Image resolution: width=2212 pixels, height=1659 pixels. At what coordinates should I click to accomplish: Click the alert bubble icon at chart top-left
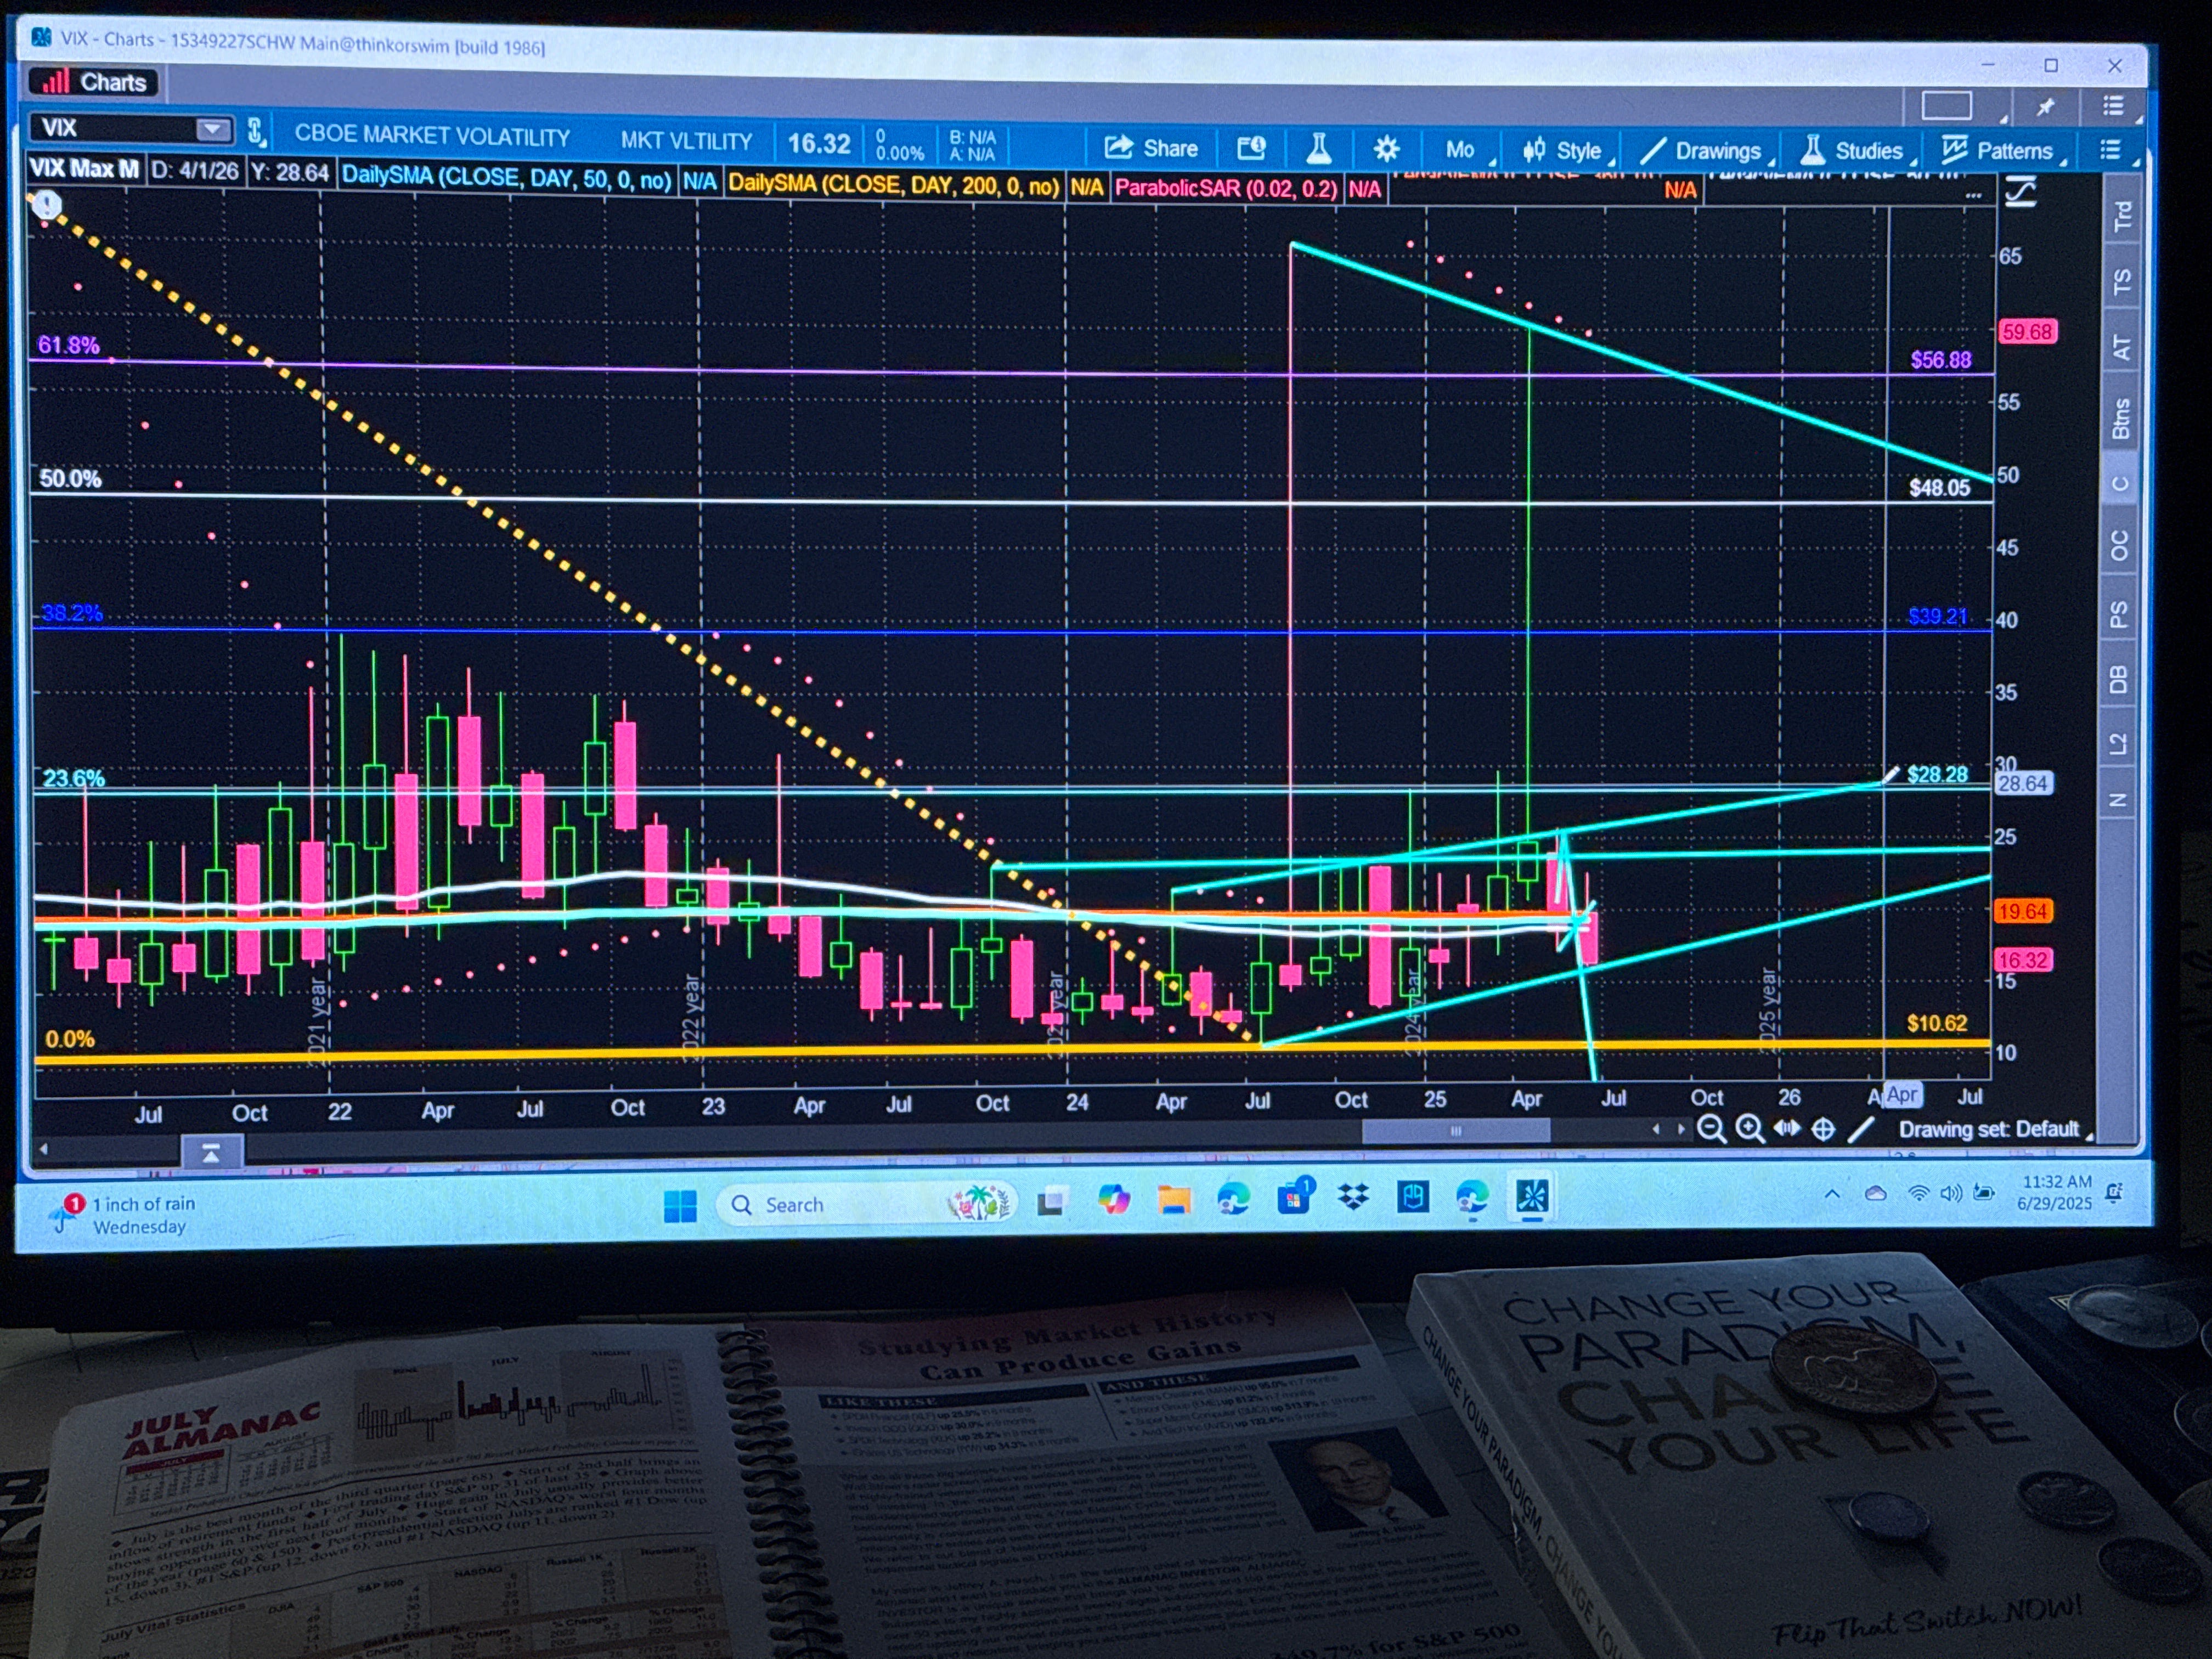47,205
